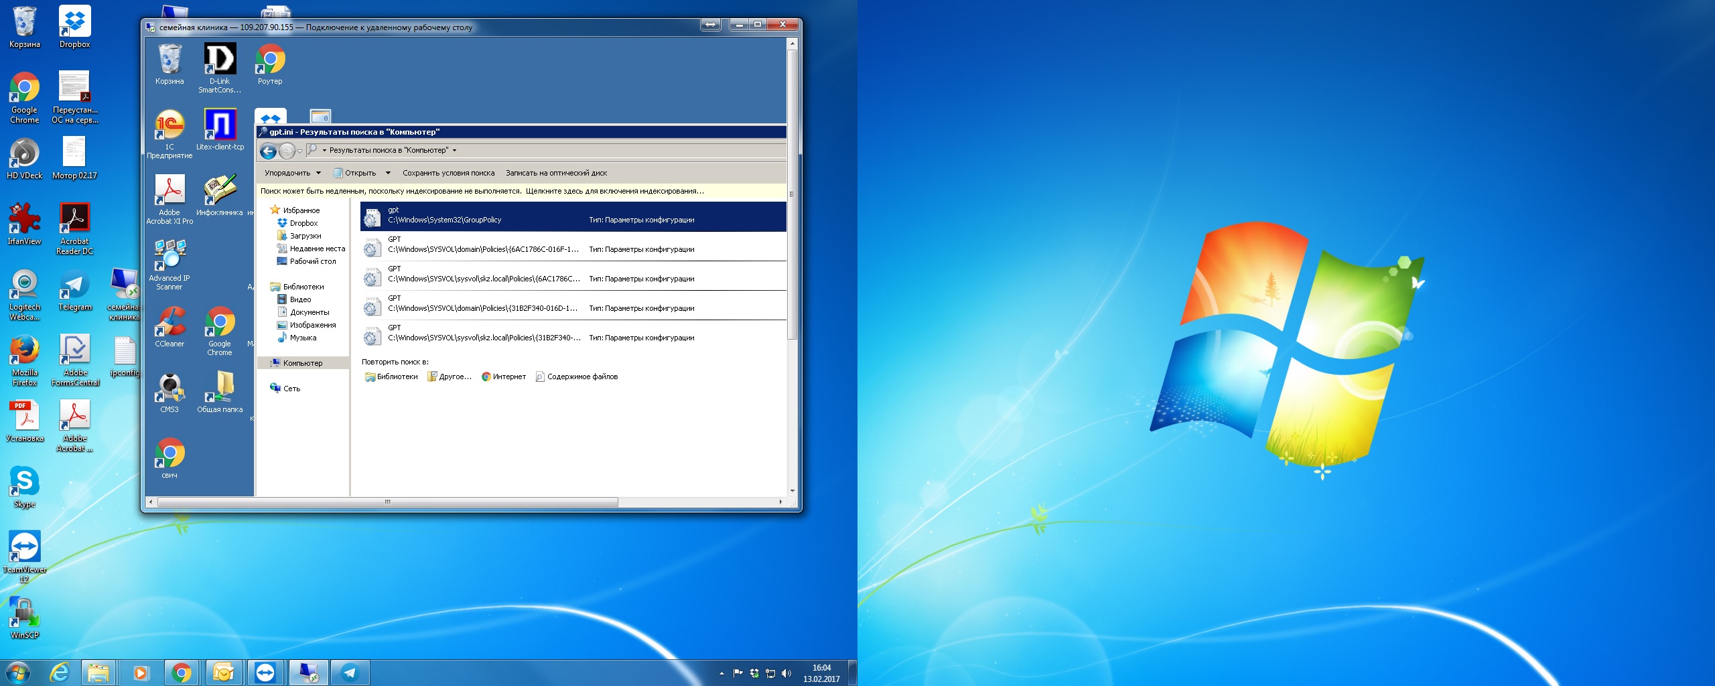The image size is (1715, 686).
Task: Expand address bar dropdown after "Компьютер"
Action: click(x=454, y=151)
